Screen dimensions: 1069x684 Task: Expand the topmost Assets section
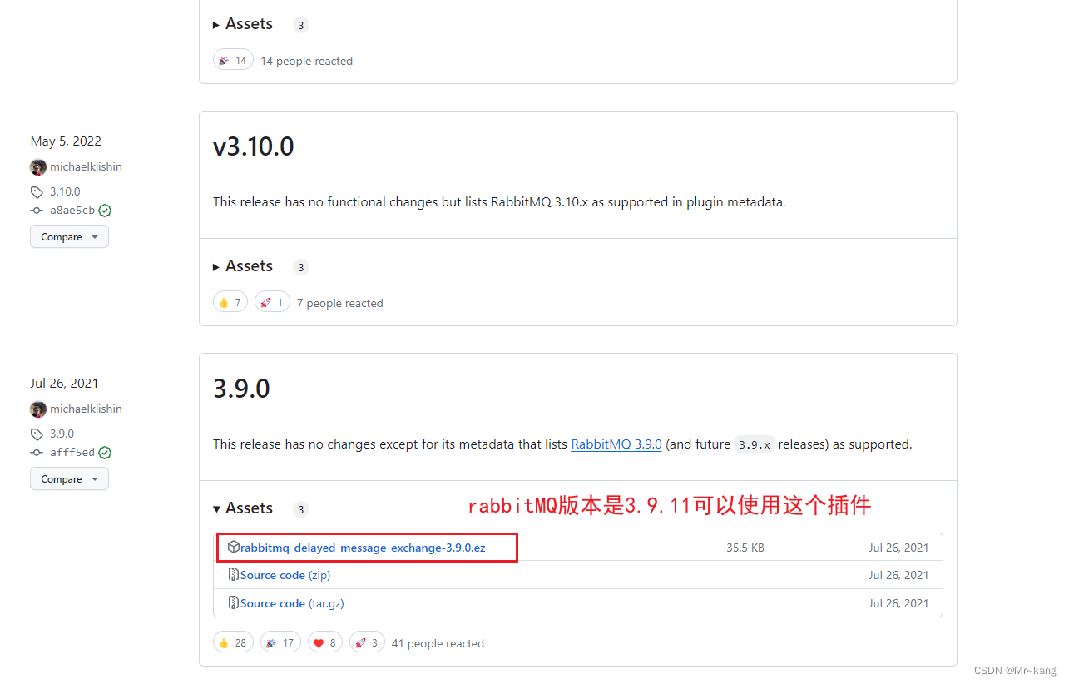242,24
